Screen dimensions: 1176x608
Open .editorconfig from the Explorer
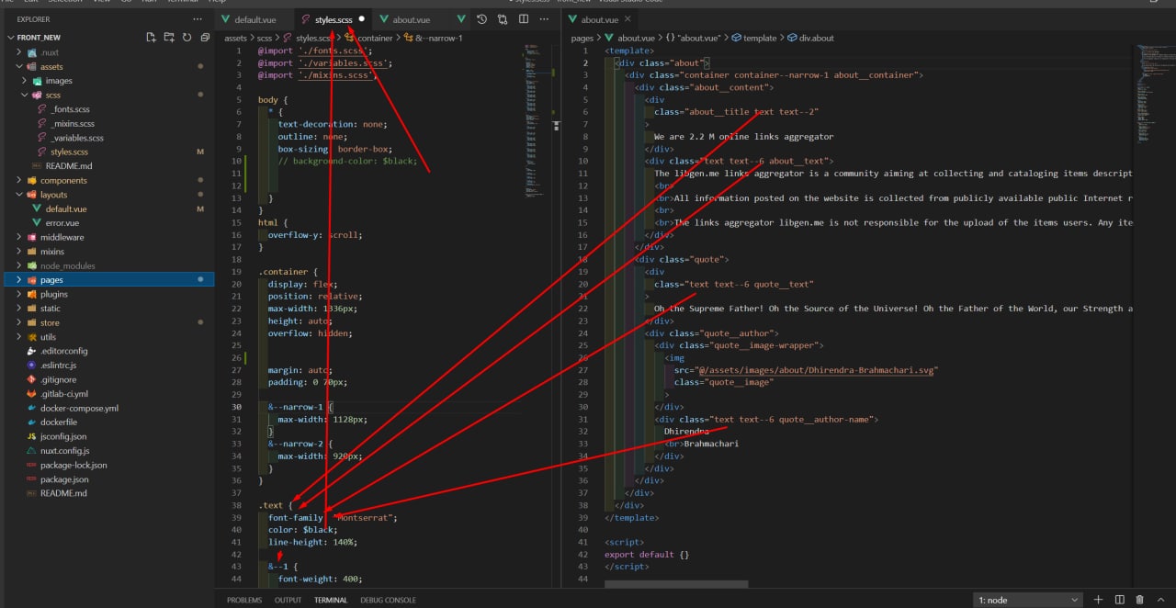pos(64,351)
